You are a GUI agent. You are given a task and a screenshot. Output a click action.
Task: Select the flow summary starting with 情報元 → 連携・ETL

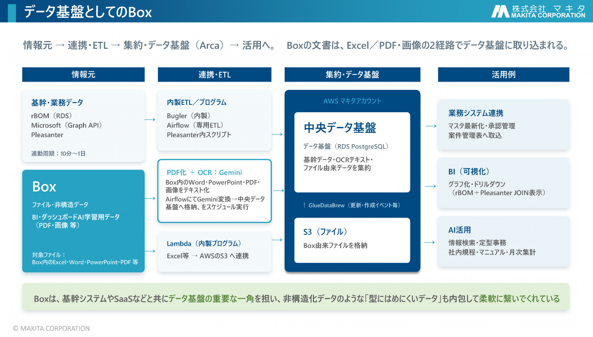[149, 46]
